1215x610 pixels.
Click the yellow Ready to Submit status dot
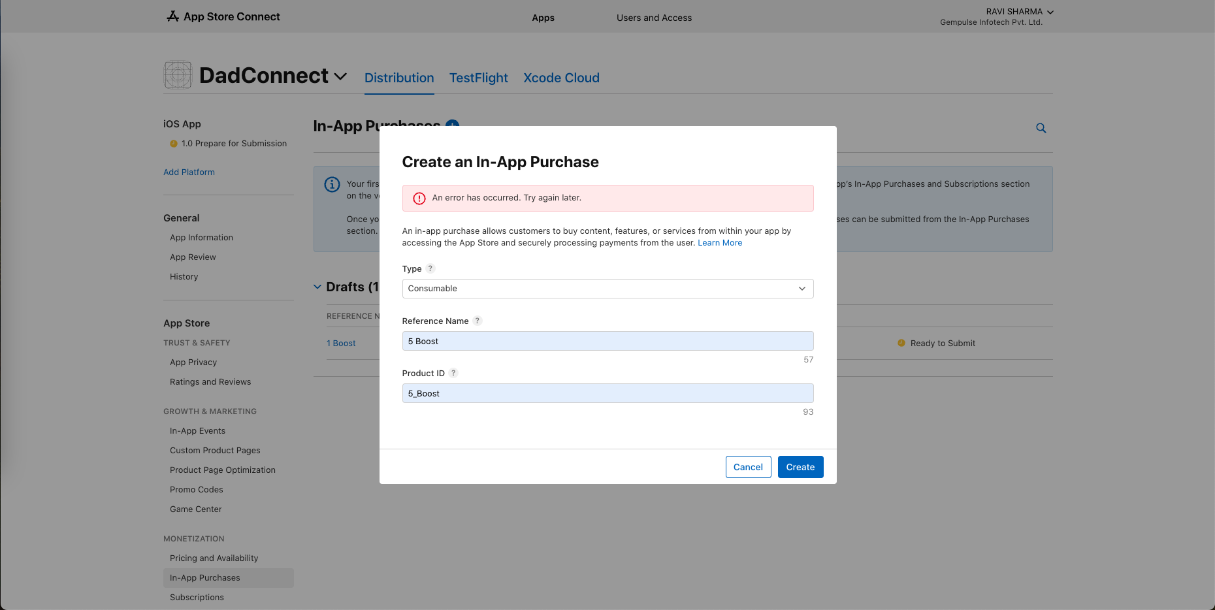pyautogui.click(x=901, y=343)
